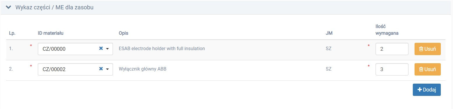The image size is (453, 109).
Task: Delete the Wyłącznik główny ABB row
Action: click(x=427, y=69)
